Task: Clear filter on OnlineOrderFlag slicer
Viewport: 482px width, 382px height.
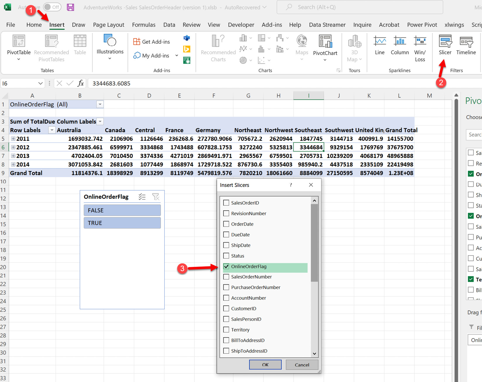Action: [156, 197]
